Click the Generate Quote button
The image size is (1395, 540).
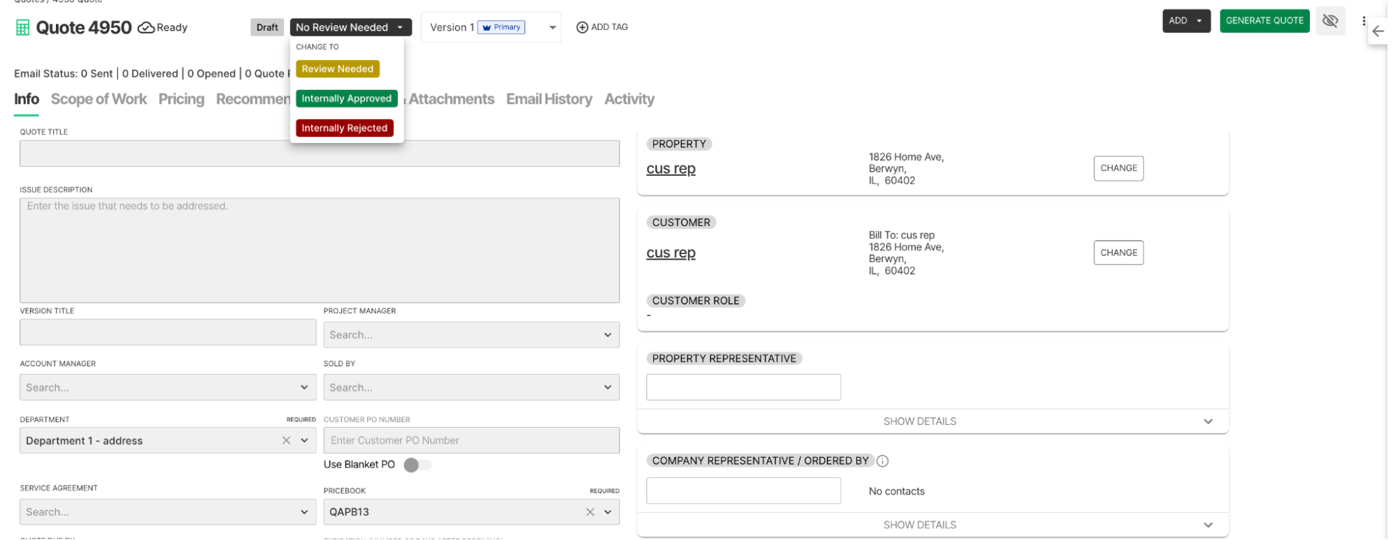coord(1265,21)
